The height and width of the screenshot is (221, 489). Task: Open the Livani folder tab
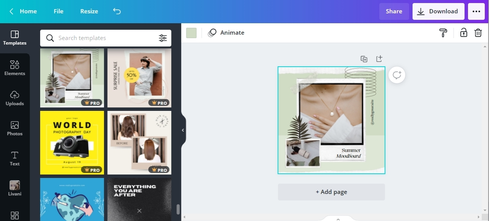(x=15, y=189)
